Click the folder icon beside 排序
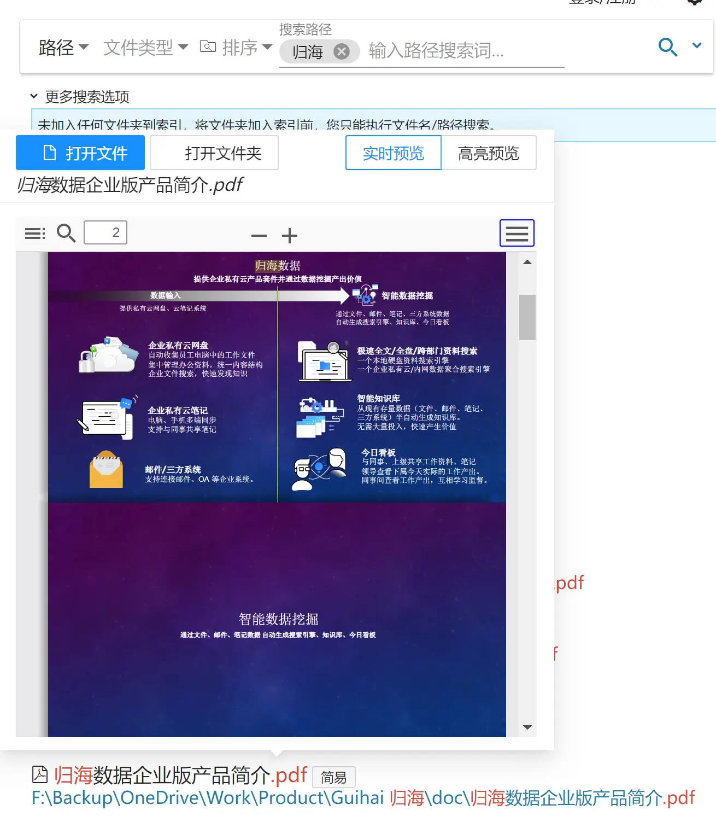716x828 pixels. point(208,46)
